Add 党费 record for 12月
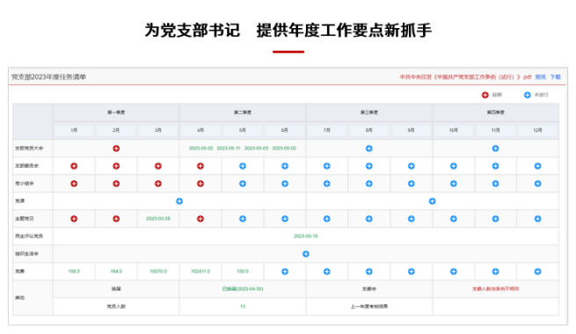Image resolution: width=576 pixels, height=334 pixels. [x=538, y=272]
